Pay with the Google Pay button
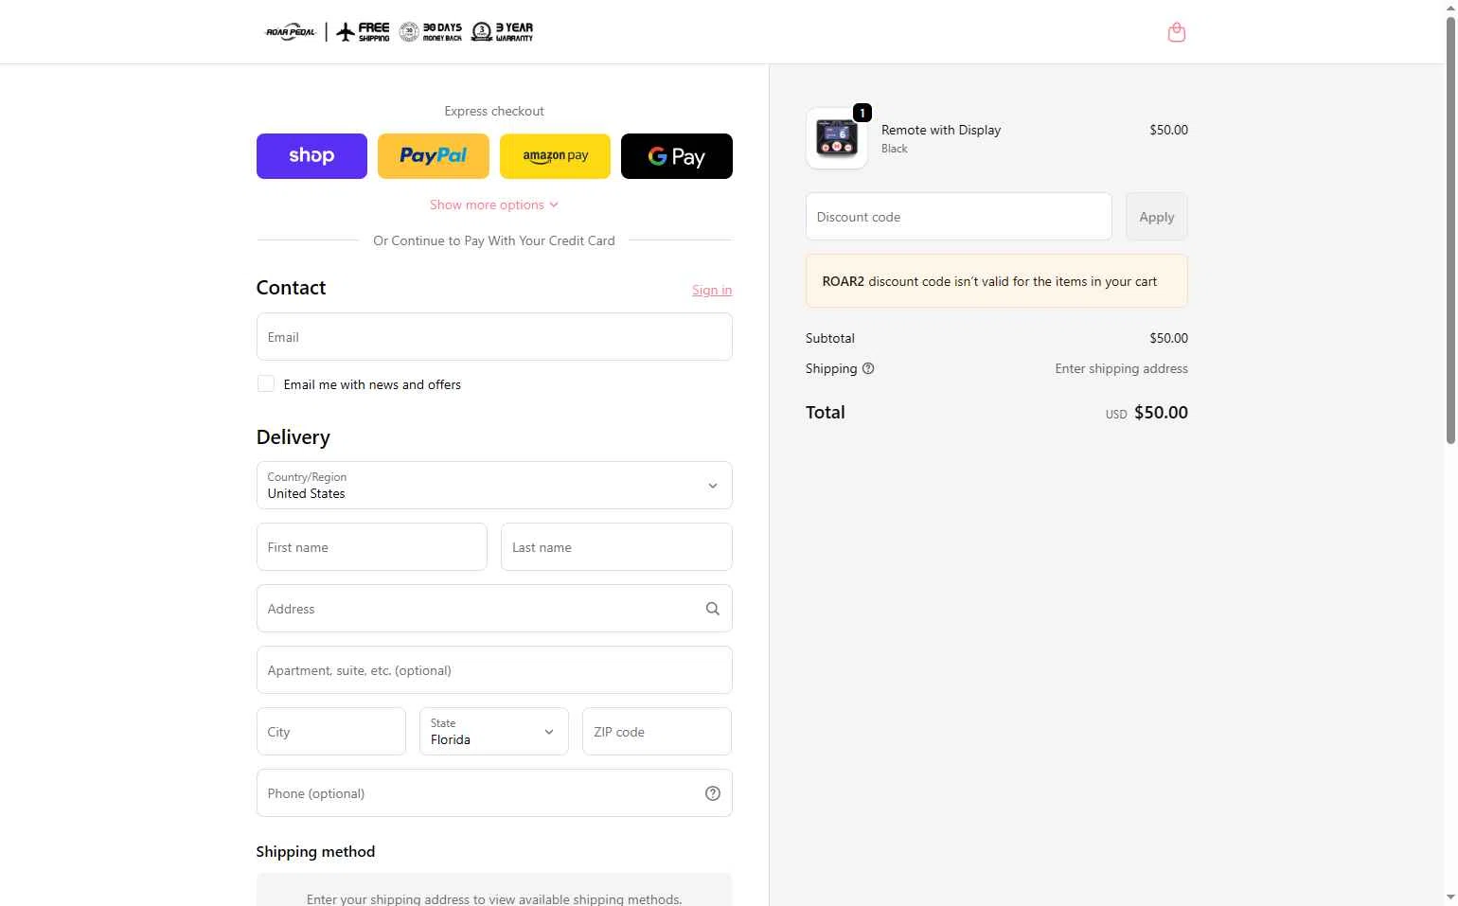1458x906 pixels. tap(677, 156)
